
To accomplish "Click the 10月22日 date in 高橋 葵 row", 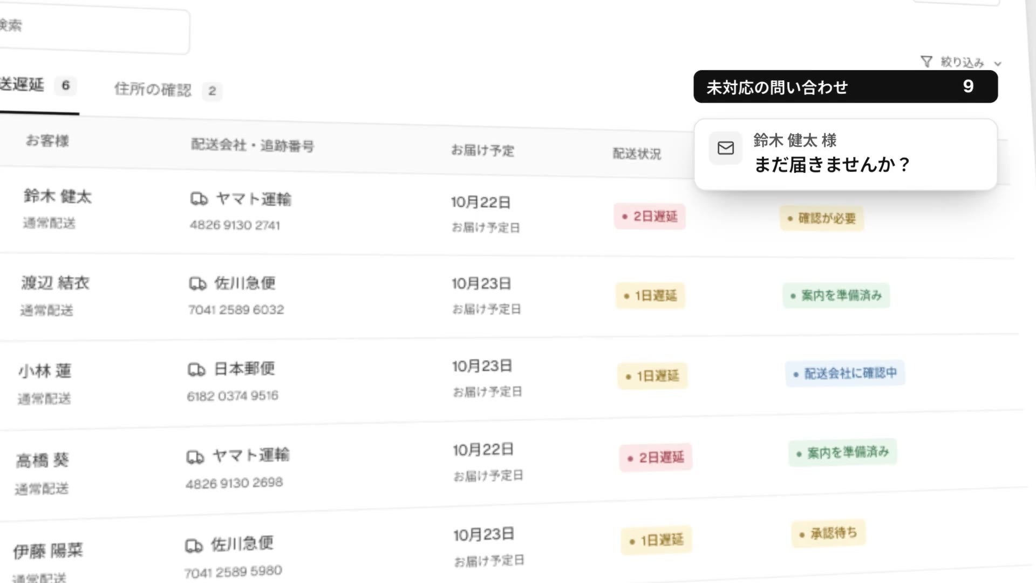I will 483,450.
